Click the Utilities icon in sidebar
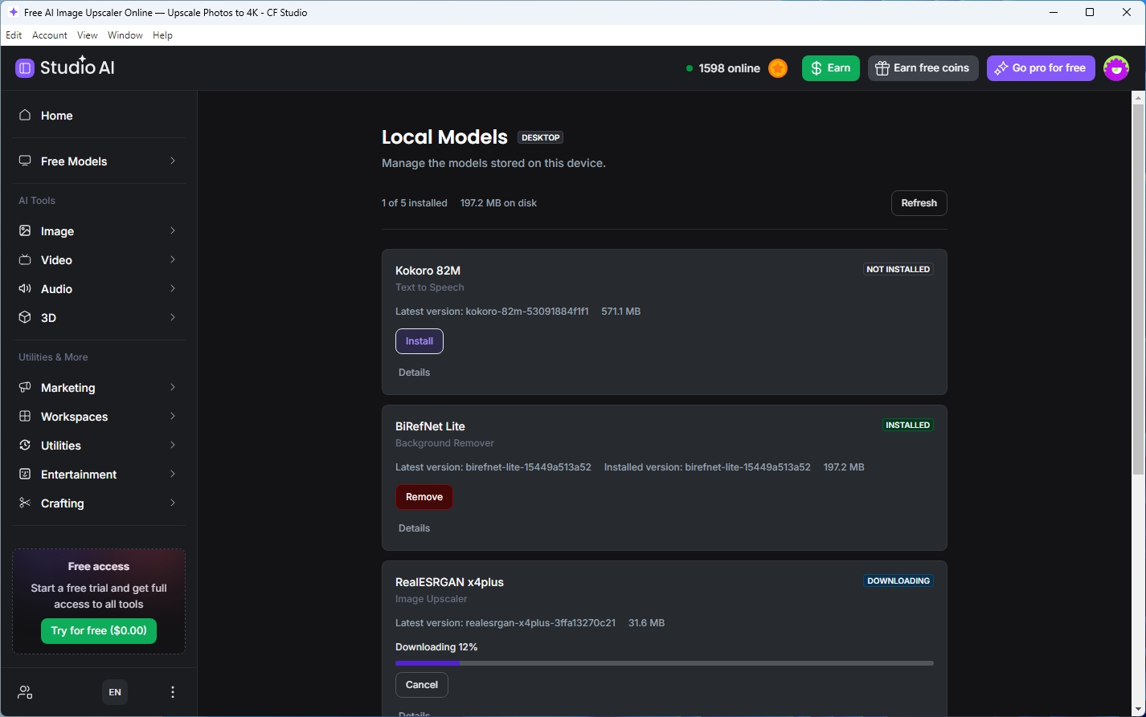1146x717 pixels. point(25,446)
